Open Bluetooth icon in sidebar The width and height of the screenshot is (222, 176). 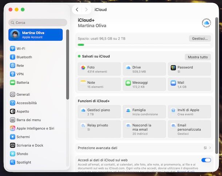tap(13, 57)
